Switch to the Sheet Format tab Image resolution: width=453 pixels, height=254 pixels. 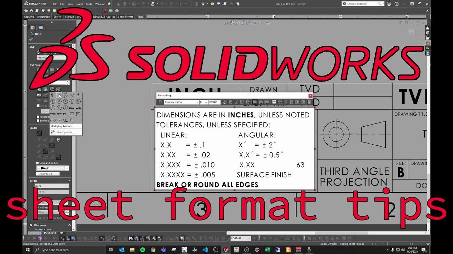coord(126,17)
